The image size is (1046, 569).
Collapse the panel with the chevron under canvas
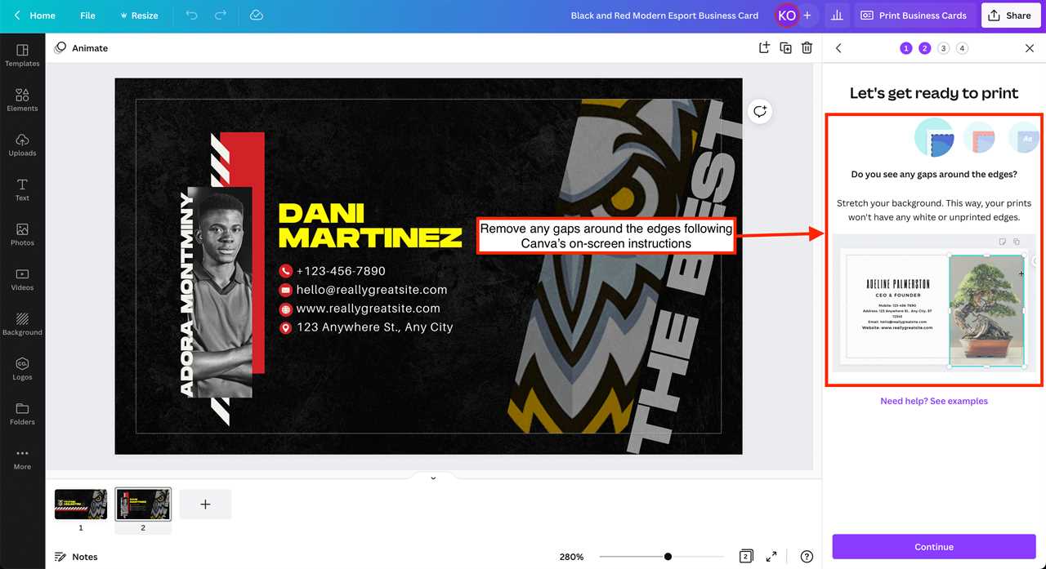coord(432,477)
